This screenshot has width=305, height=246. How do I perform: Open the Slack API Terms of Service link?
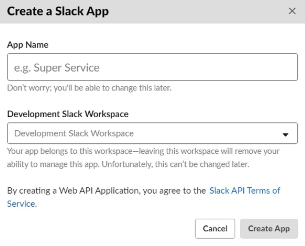coord(244,191)
